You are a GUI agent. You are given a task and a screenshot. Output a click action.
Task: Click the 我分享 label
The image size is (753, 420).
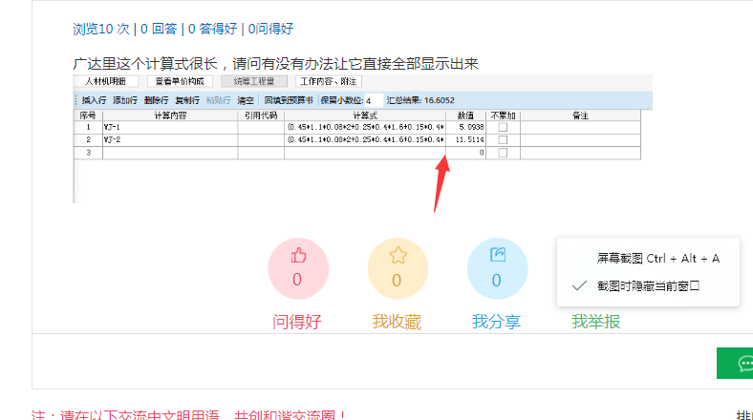(496, 322)
